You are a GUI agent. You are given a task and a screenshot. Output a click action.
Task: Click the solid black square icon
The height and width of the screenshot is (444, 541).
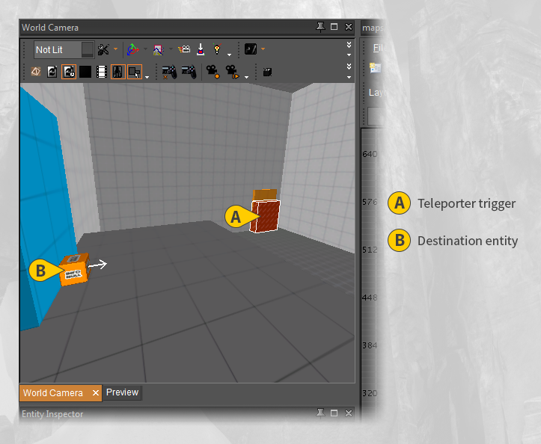pos(85,72)
